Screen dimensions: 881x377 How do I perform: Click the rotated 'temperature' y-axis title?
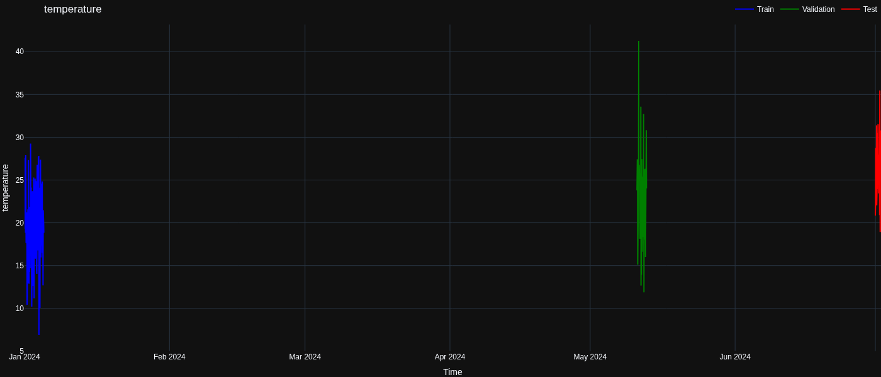[6, 188]
